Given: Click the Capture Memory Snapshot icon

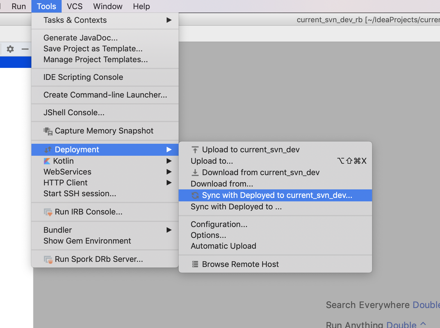Looking at the screenshot, I should [x=48, y=131].
